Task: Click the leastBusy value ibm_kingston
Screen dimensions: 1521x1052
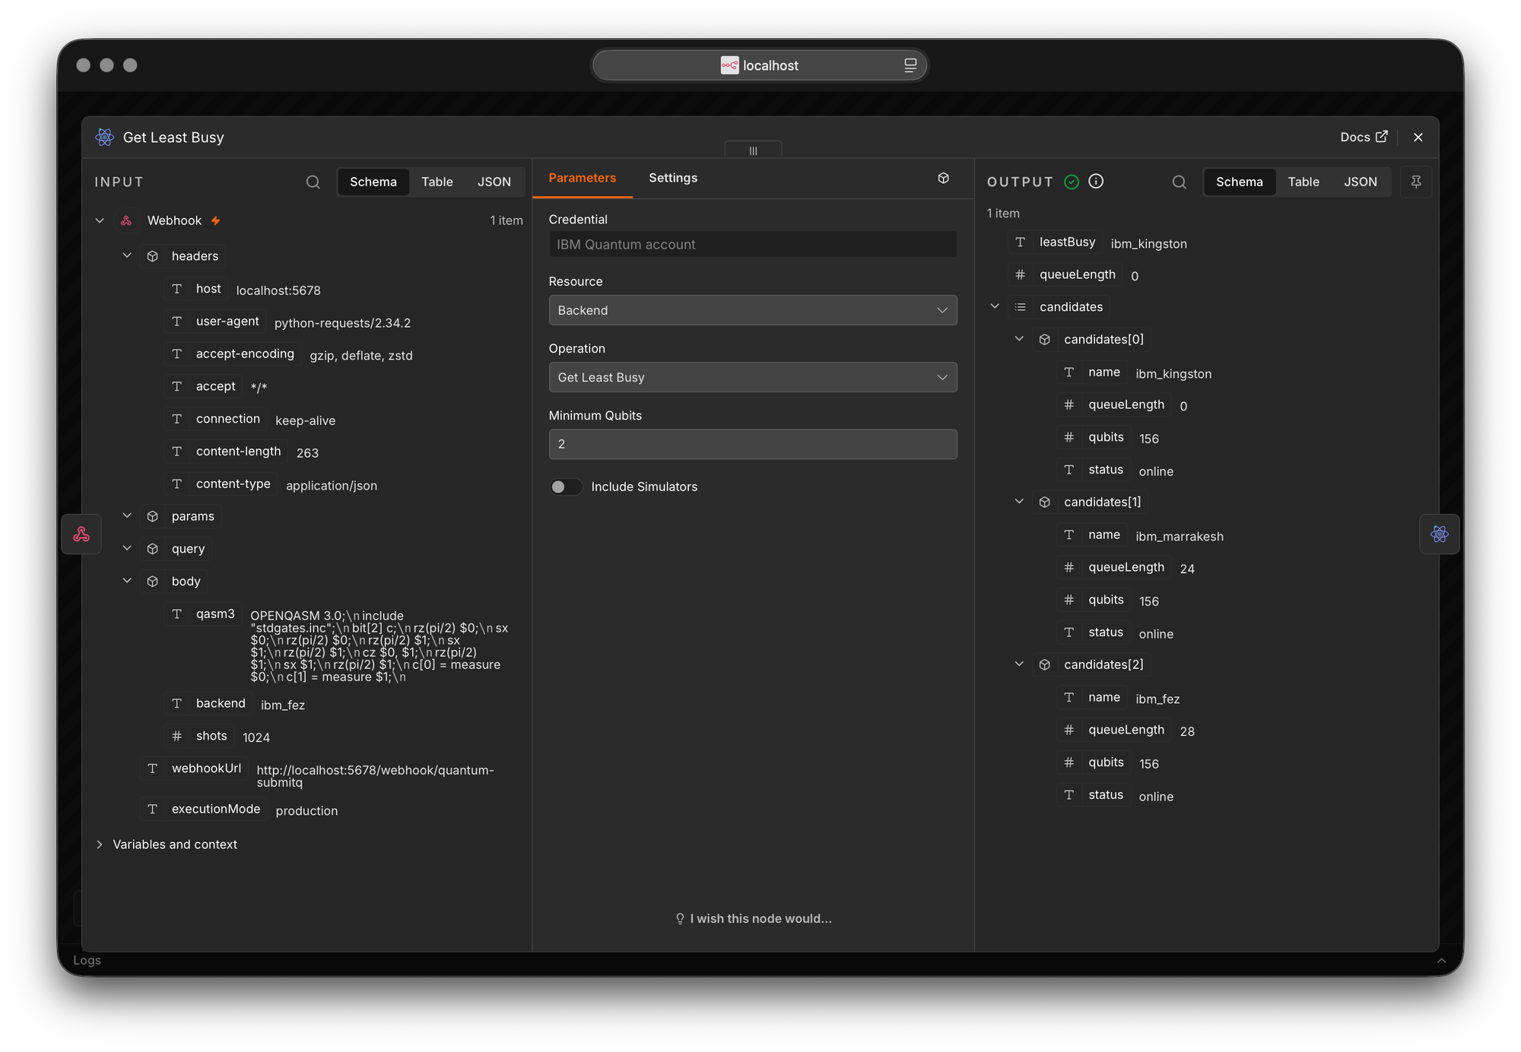Action: (x=1148, y=244)
